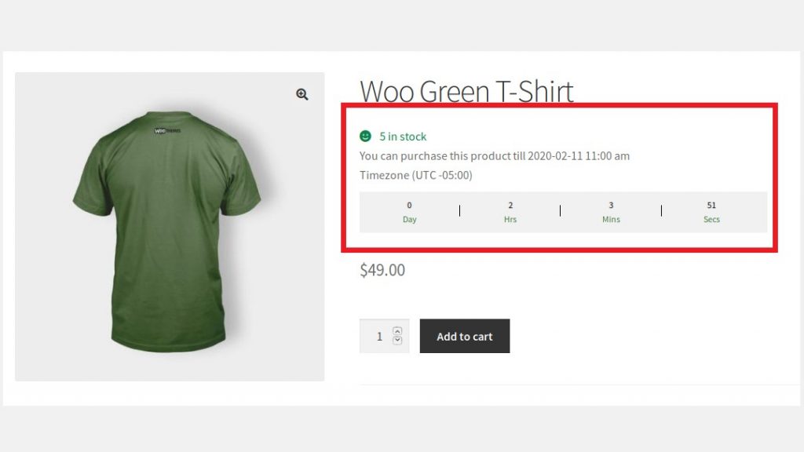The width and height of the screenshot is (804, 452).
Task: Click the Woo Green T-Shirt title
Action: [466, 92]
